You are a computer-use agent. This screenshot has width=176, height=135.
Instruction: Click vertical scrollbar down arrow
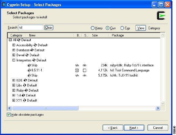(162, 103)
